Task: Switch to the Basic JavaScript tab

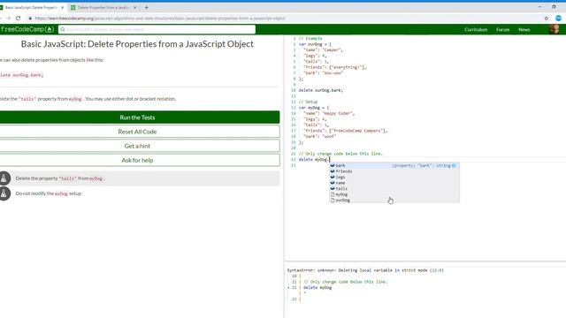Action: tap(31, 7)
